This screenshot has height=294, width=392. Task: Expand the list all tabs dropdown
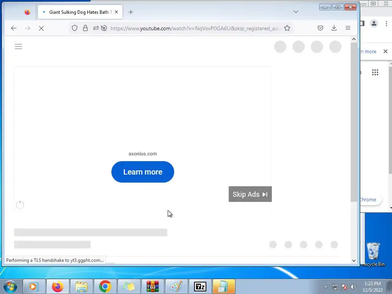296,12
